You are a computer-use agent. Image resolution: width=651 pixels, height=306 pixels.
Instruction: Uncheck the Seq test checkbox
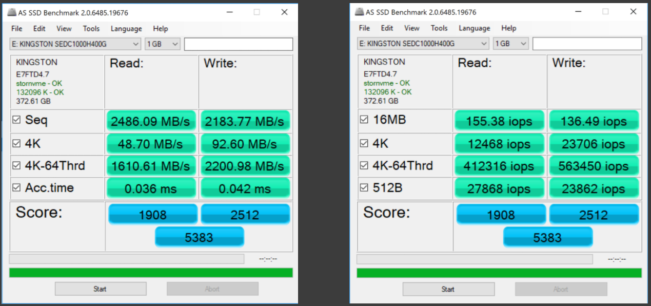point(16,120)
